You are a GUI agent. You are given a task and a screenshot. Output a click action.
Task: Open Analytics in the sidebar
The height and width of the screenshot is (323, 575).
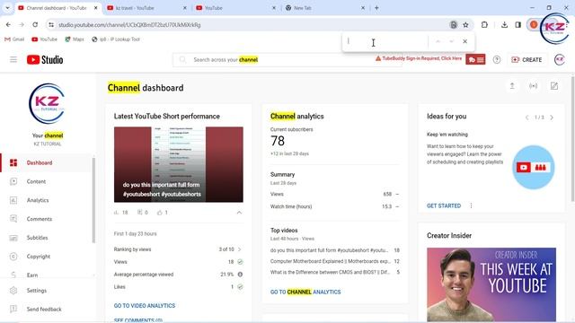pos(46,200)
